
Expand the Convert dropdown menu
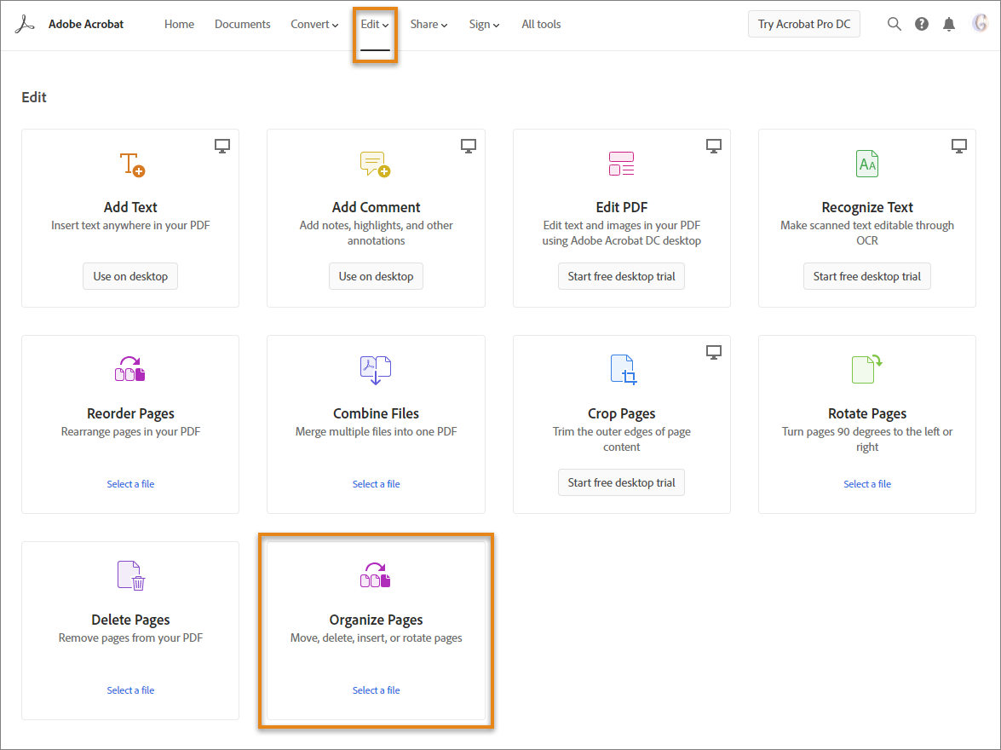pos(314,24)
